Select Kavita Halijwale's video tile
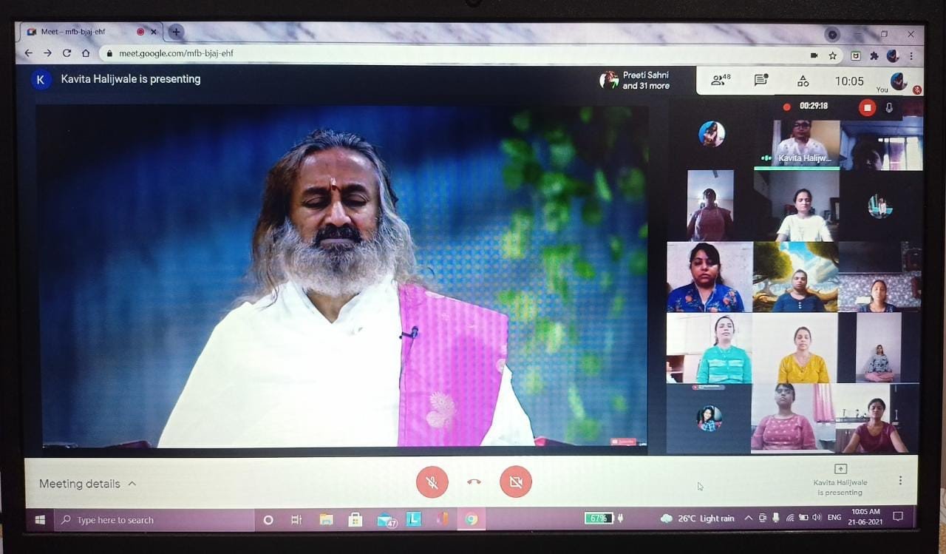946x554 pixels. pos(797,143)
